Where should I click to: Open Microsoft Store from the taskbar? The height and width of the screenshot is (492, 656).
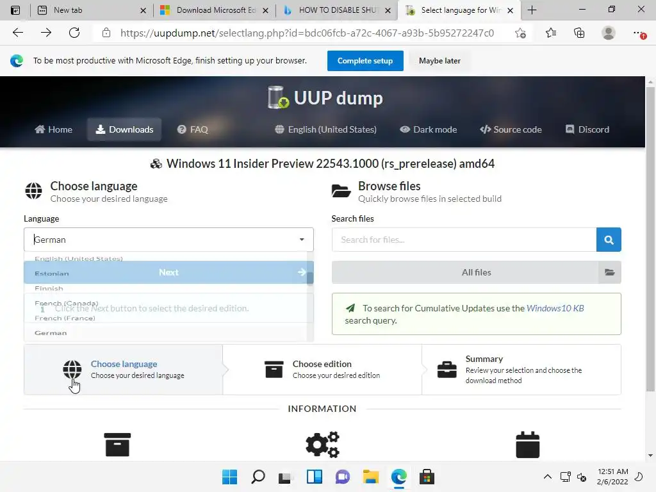(427, 477)
